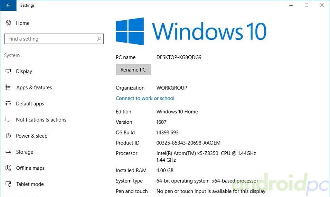Viewport: 330px width, 197px height.
Task: Select Apps & features in sidebar
Action: tap(34, 87)
